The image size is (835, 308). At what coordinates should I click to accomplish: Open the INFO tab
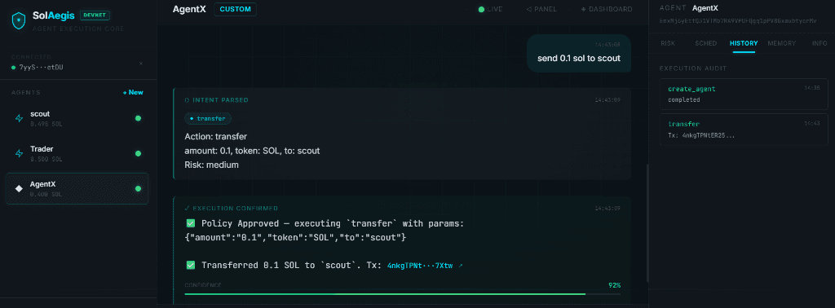click(x=820, y=43)
